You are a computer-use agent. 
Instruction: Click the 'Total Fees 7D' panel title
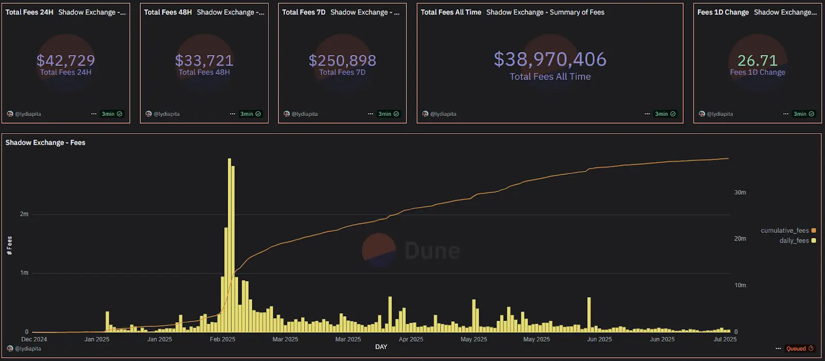[x=304, y=12]
